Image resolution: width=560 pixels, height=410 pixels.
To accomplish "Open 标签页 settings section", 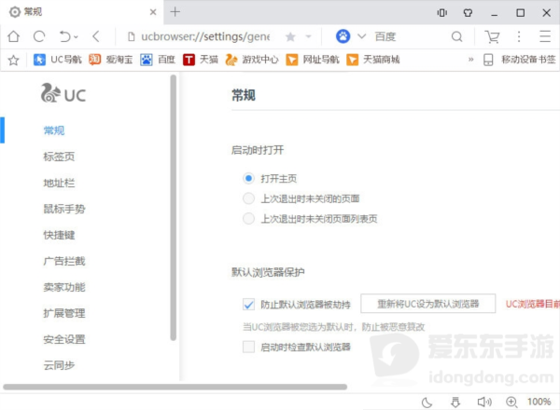I will 59,157.
